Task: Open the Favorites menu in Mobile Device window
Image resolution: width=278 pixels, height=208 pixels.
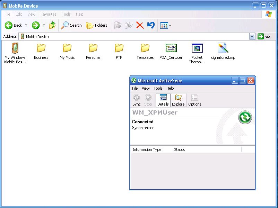Action: pos(48,14)
